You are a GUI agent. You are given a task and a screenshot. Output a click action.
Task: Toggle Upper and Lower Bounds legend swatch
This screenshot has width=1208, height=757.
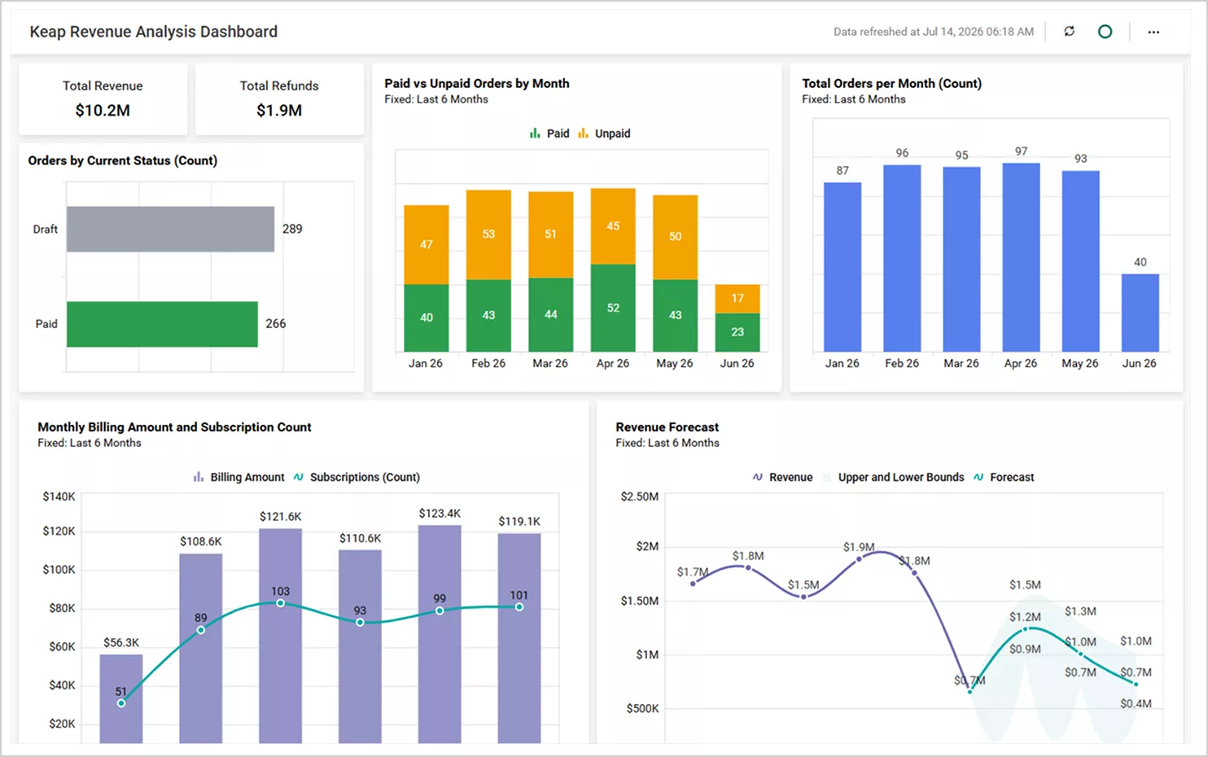coord(827,477)
